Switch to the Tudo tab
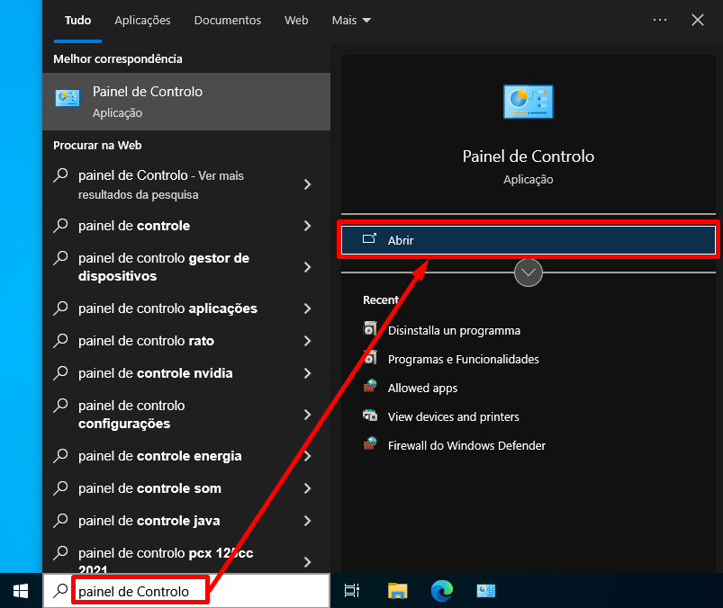 (78, 21)
